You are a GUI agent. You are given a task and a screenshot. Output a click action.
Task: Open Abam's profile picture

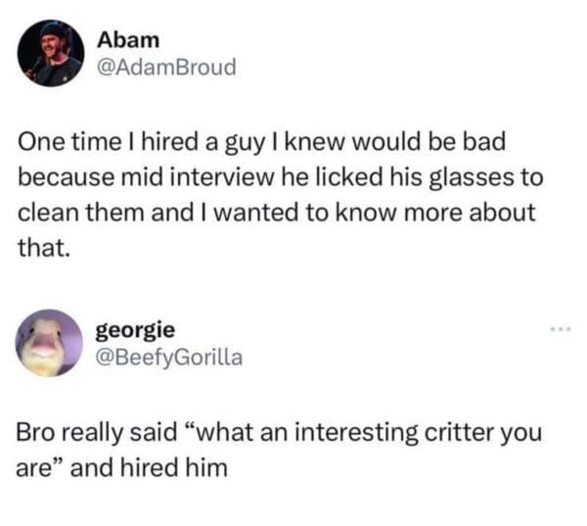coord(50,55)
